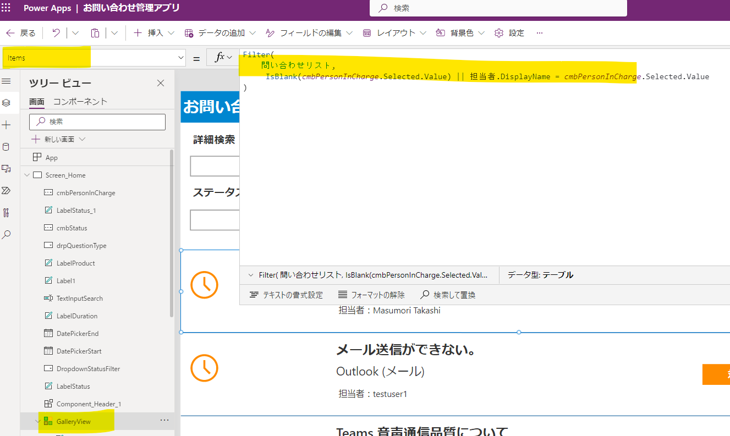Viewport: 730px width, 436px height.
Task: Open the search icon in left rail
Action: pyautogui.click(x=6, y=235)
